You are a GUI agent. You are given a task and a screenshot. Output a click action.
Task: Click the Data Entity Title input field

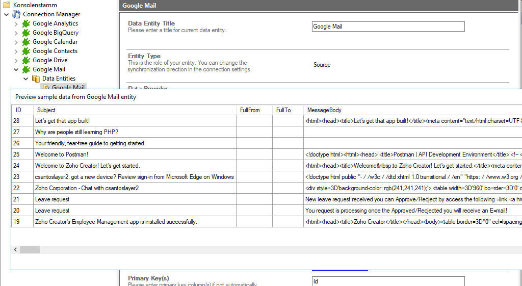pyautogui.click(x=388, y=27)
